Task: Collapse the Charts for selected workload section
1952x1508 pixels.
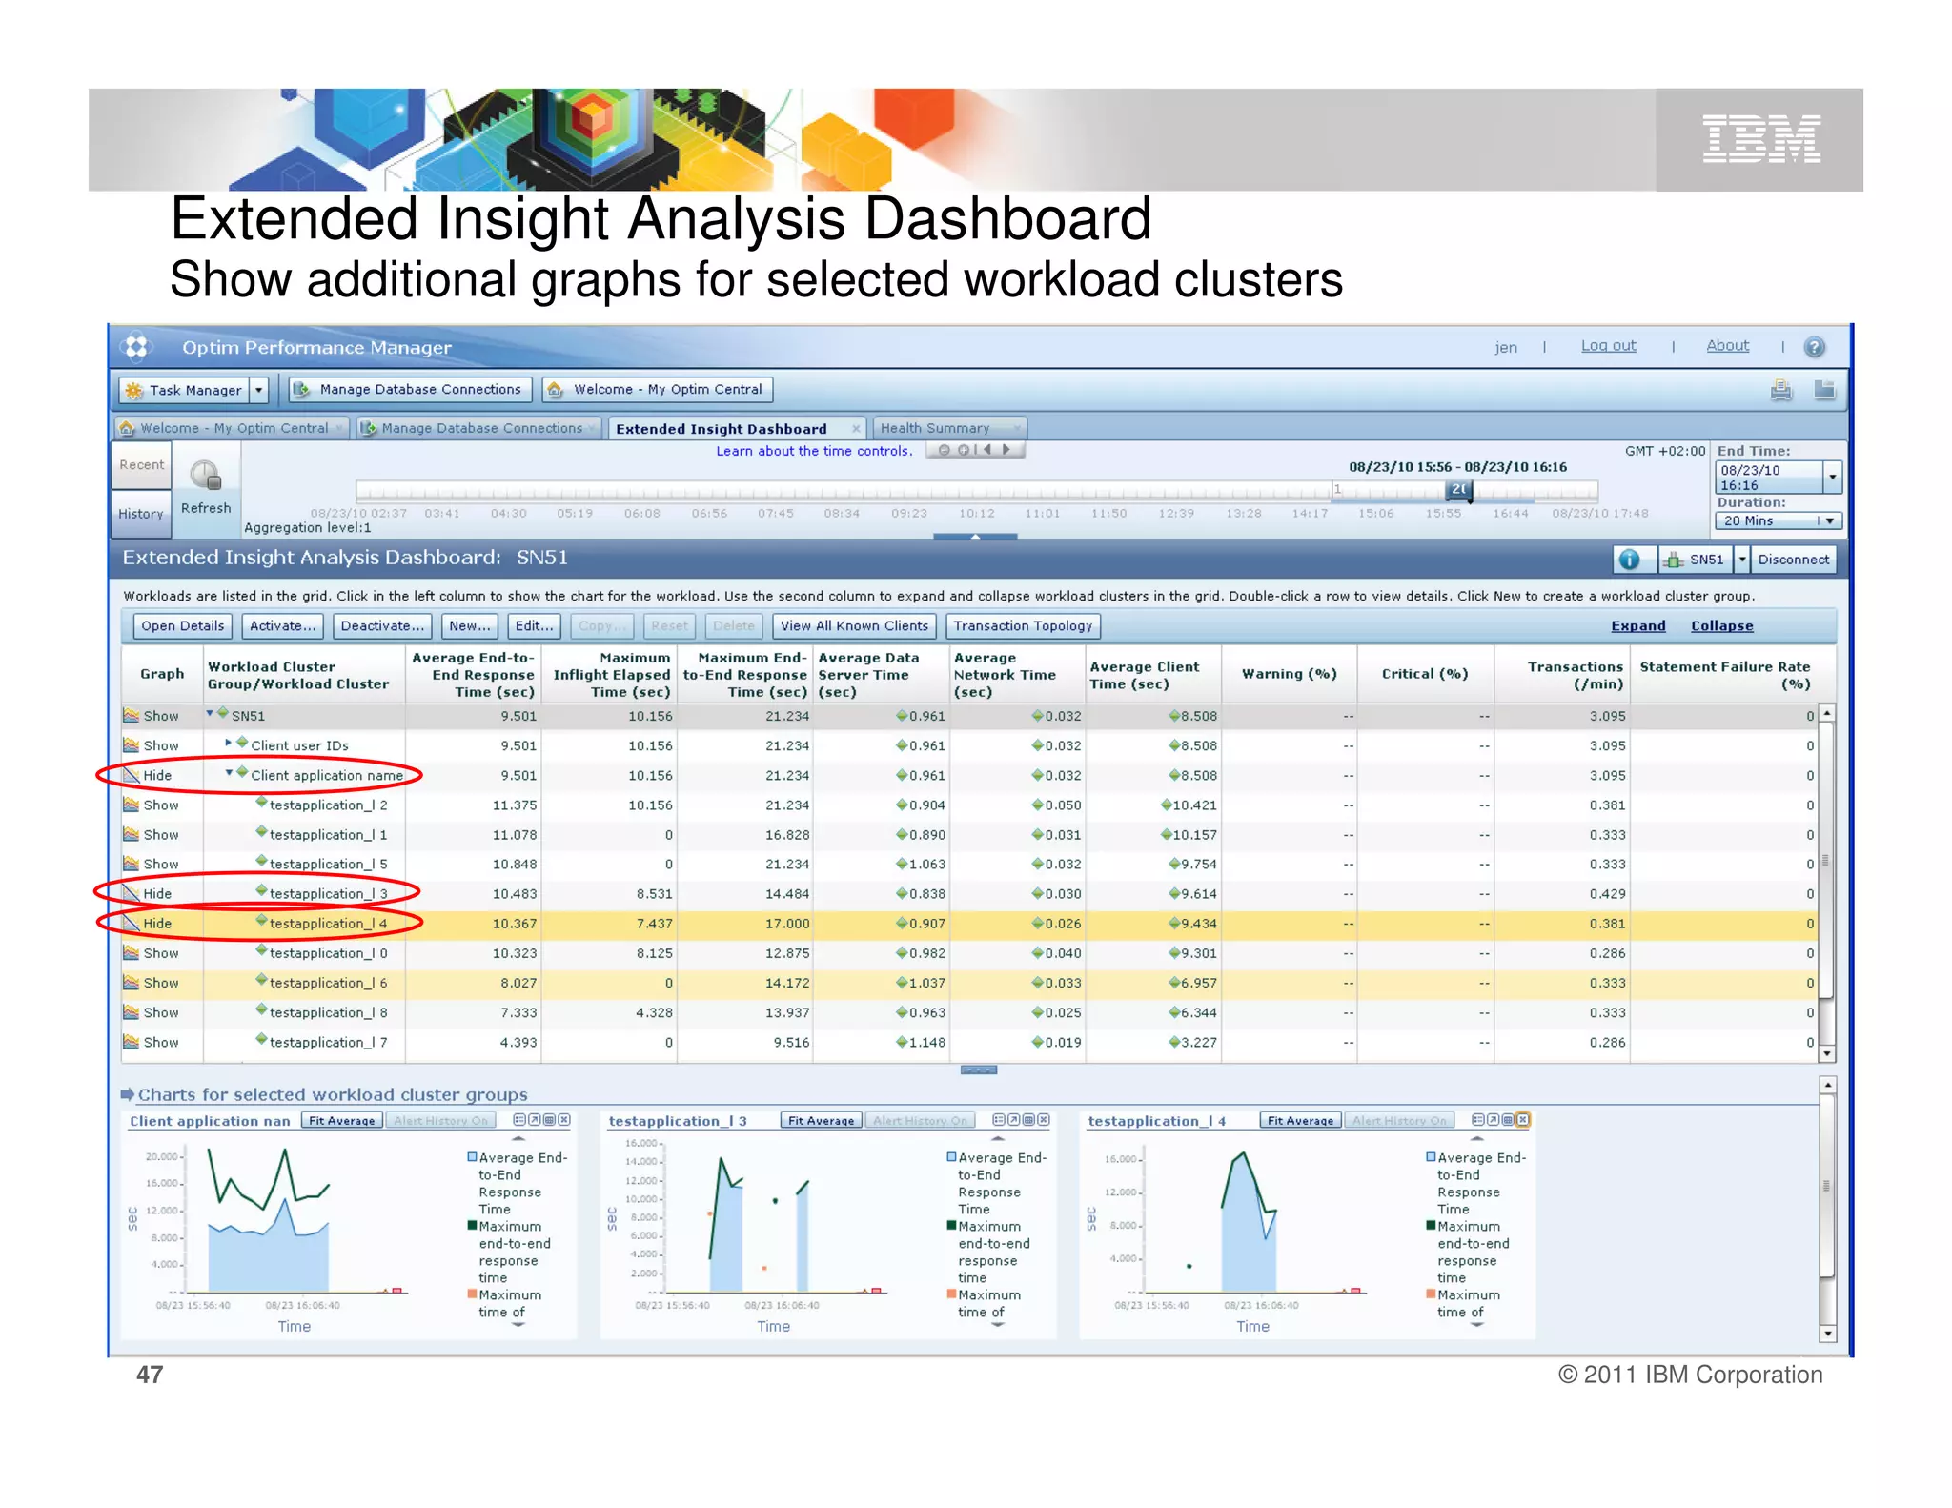Action: point(128,1094)
